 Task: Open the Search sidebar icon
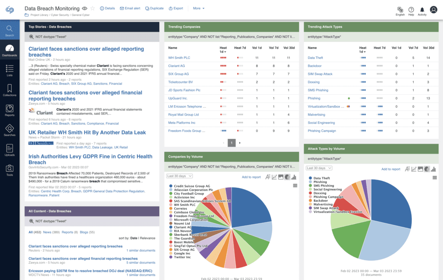click(10, 30)
